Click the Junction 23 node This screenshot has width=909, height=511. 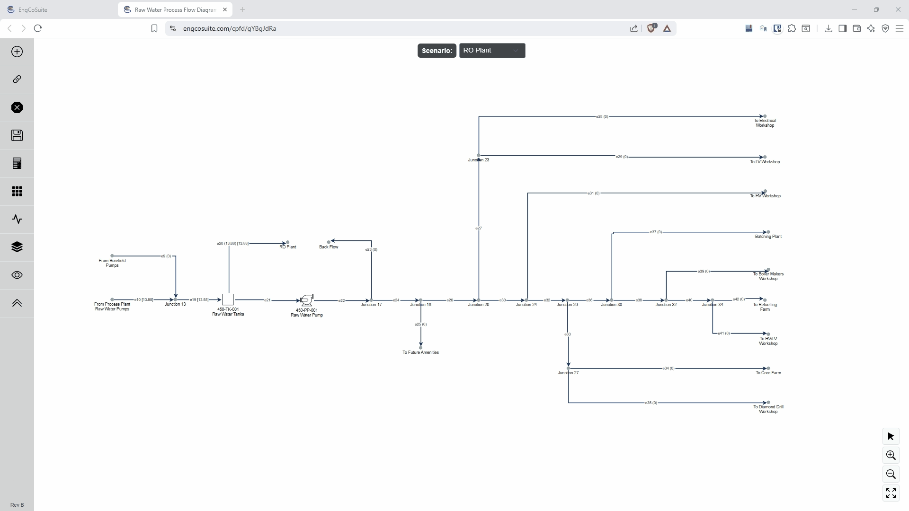pos(479,155)
